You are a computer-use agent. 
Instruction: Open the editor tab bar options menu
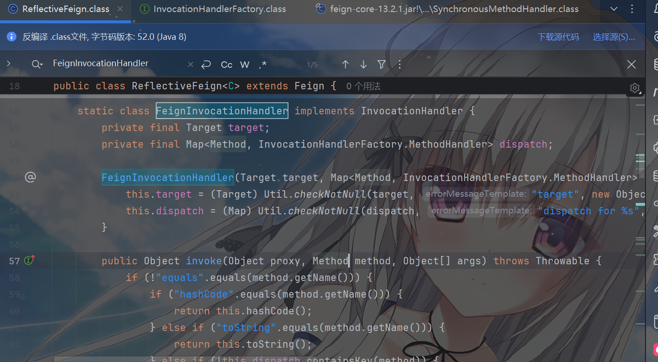pyautogui.click(x=632, y=9)
